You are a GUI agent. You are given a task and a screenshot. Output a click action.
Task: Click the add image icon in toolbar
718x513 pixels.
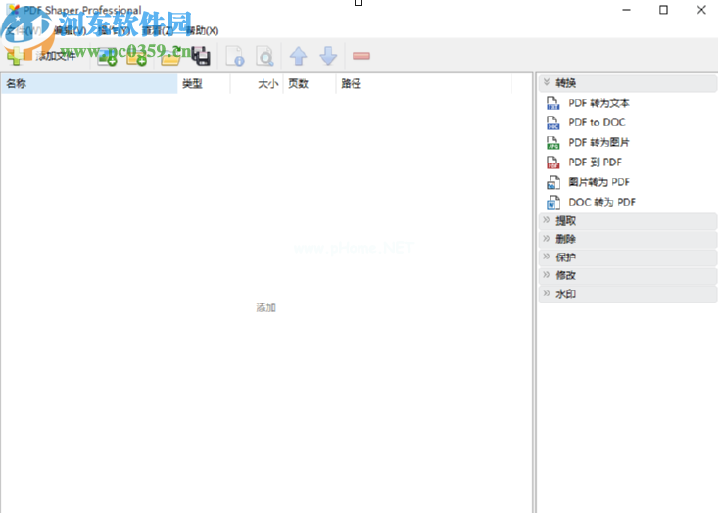pos(107,57)
